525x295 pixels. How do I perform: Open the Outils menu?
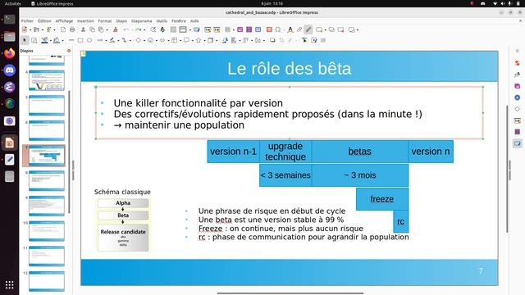[162, 20]
